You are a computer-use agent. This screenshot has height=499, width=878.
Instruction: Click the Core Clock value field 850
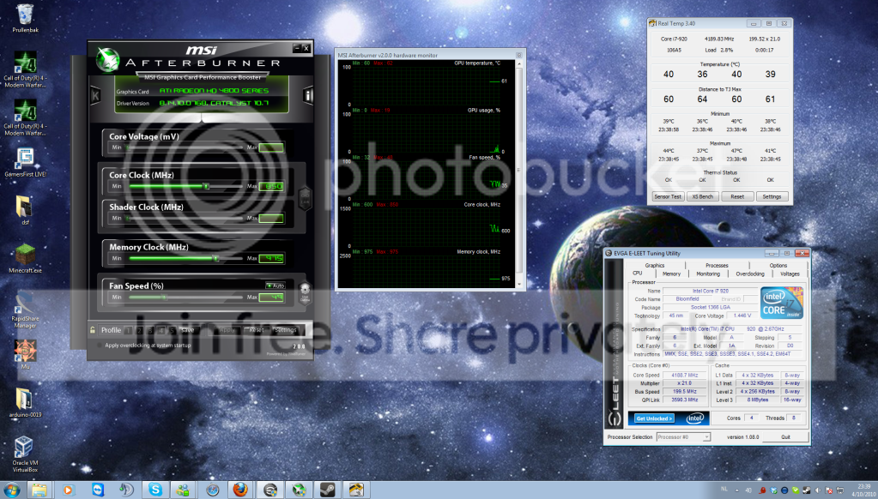[x=271, y=186]
